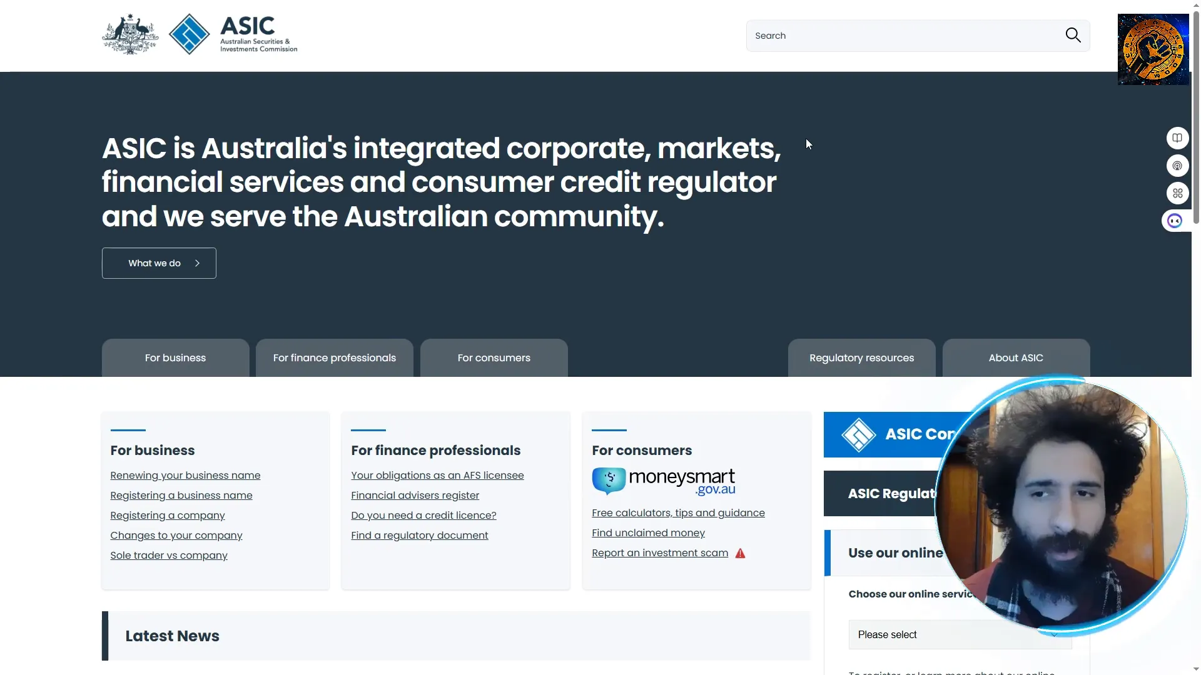Open the four-squares apps sidebar icon
The height and width of the screenshot is (675, 1201).
[1177, 193]
